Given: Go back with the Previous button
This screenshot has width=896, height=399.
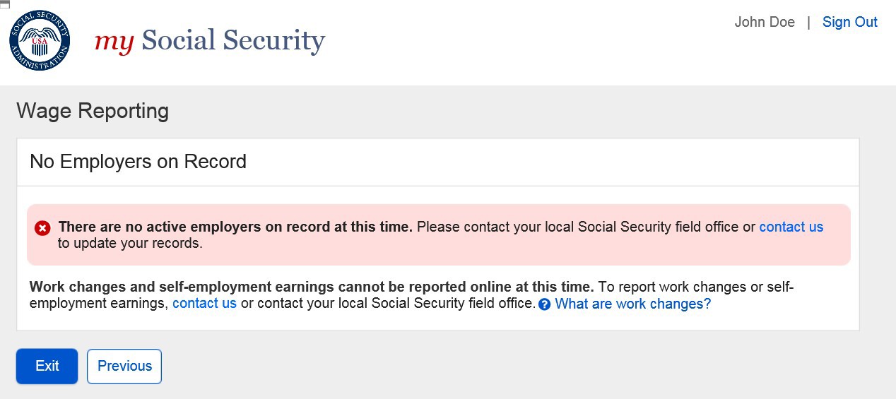Looking at the screenshot, I should 124,366.
